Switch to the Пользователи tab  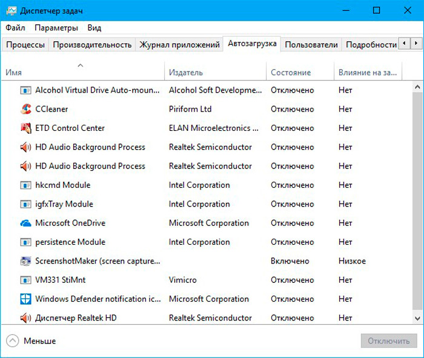pos(311,44)
